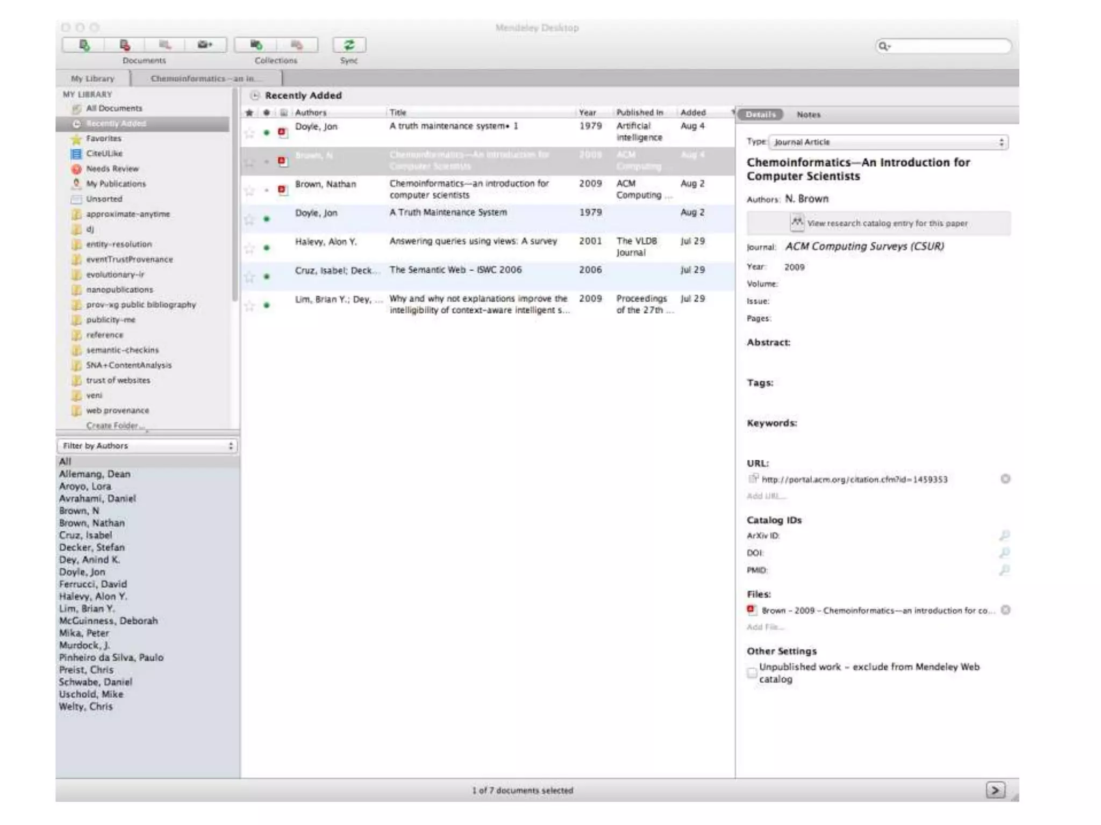Star the Halevy, Alon Y. document

click(249, 248)
